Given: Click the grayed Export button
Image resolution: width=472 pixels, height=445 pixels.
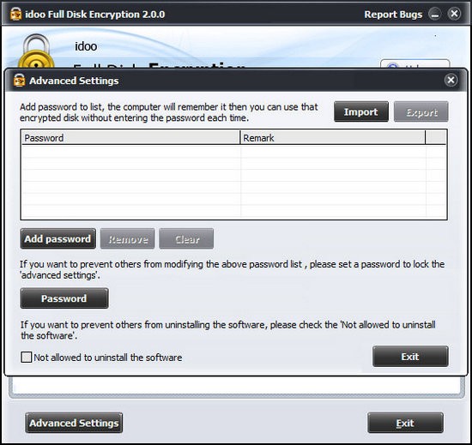Looking at the screenshot, I should (421, 111).
